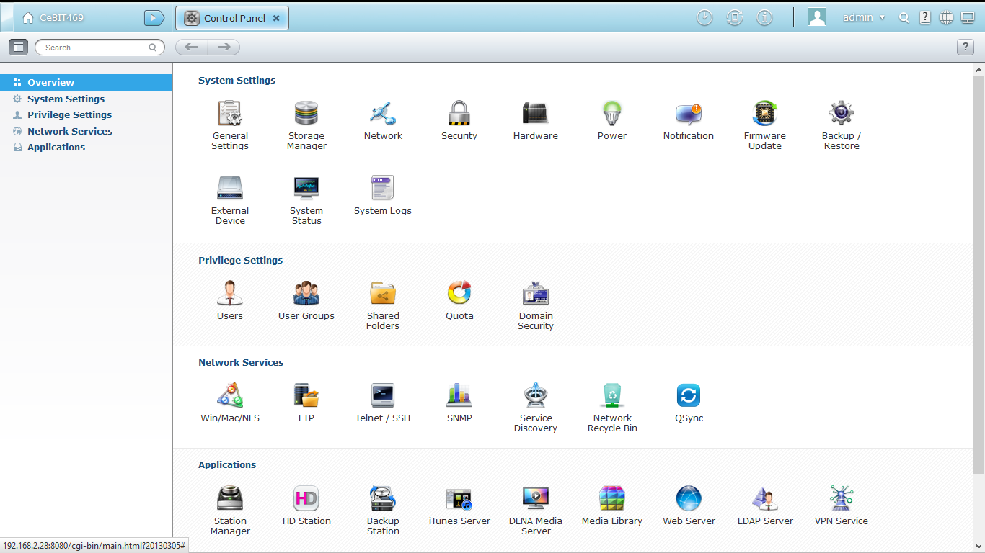This screenshot has width=985, height=553.
Task: Open the admin user dropdown
Action: [x=864, y=17]
